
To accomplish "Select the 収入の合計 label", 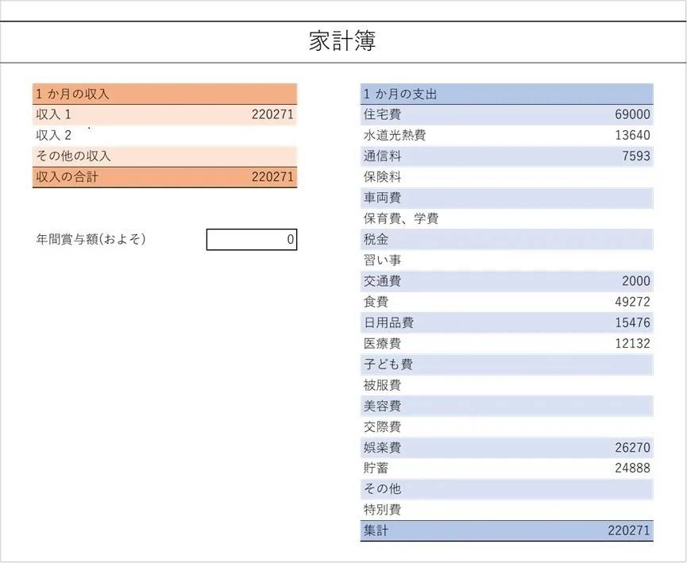I will tap(67, 176).
